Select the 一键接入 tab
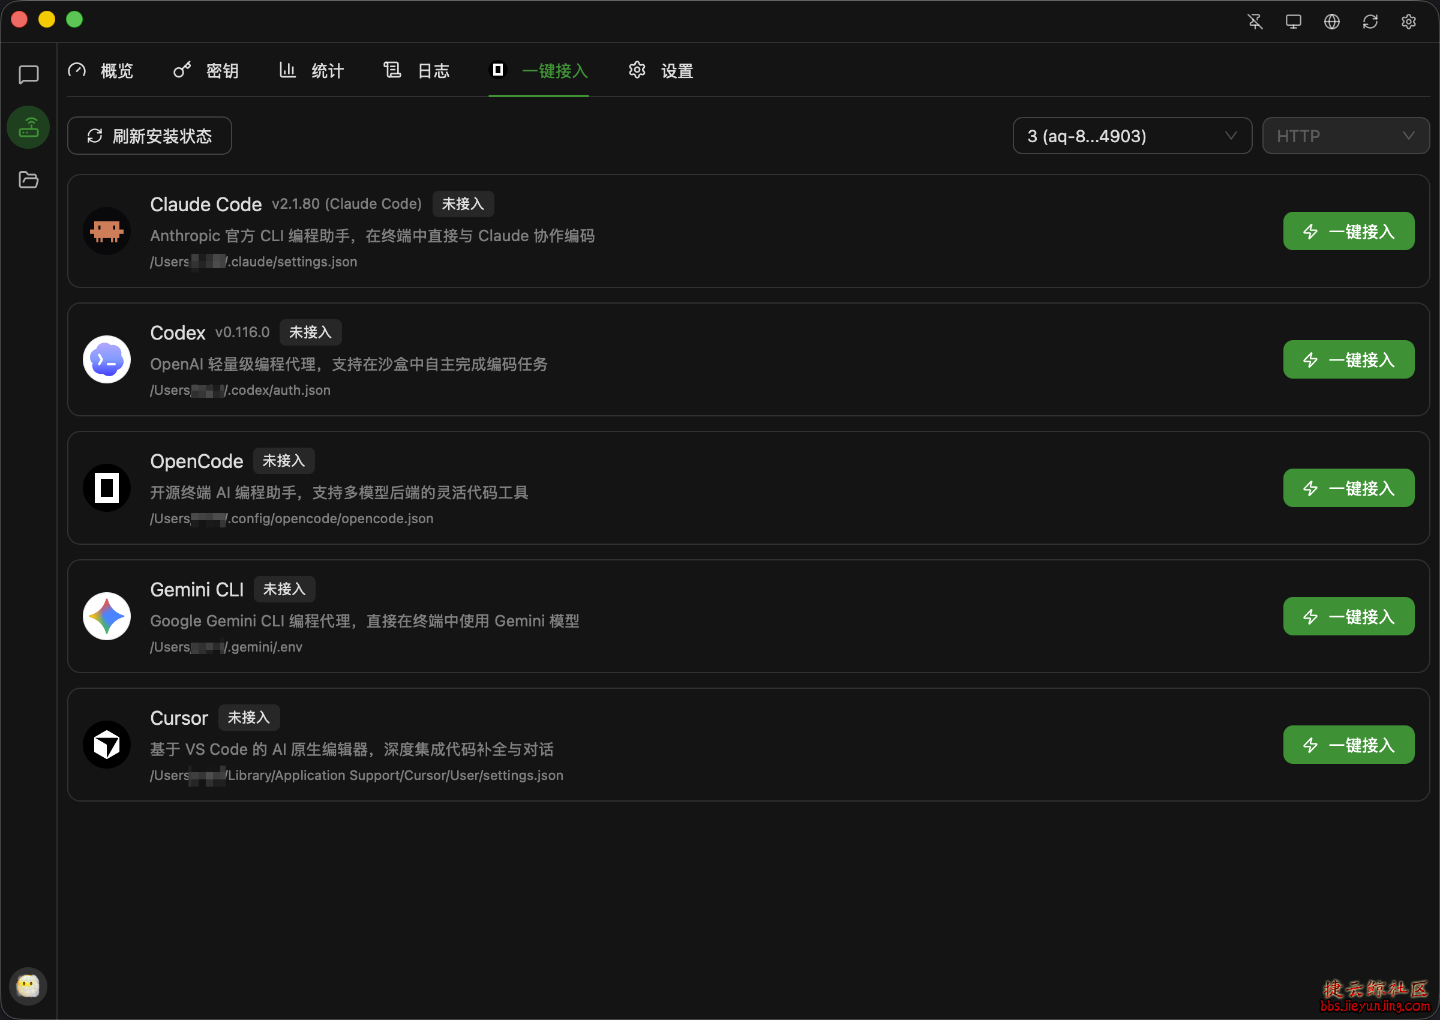The width and height of the screenshot is (1440, 1020). pos(539,70)
